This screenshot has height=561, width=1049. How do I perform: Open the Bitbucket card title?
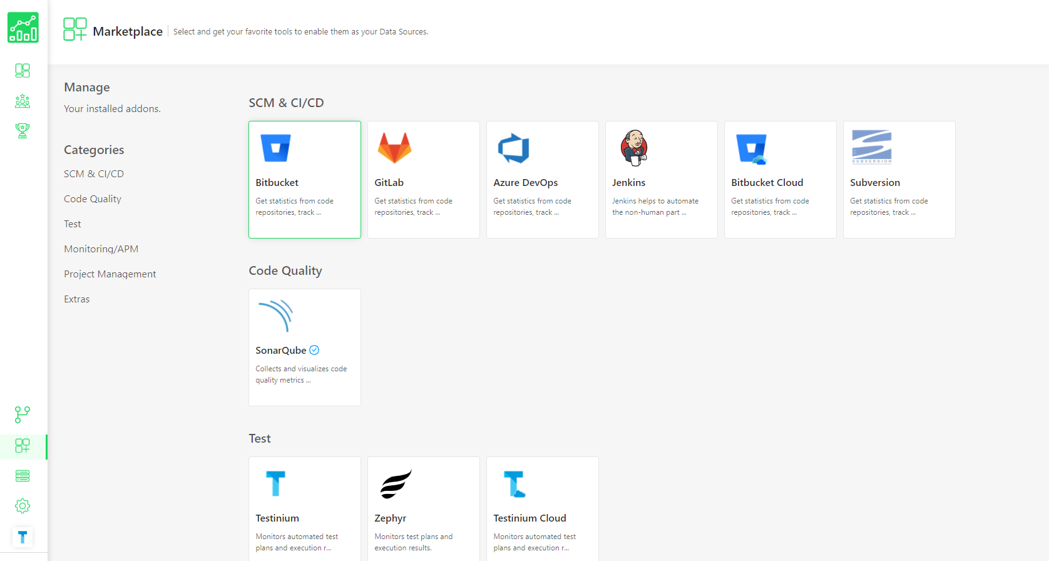[x=277, y=183]
